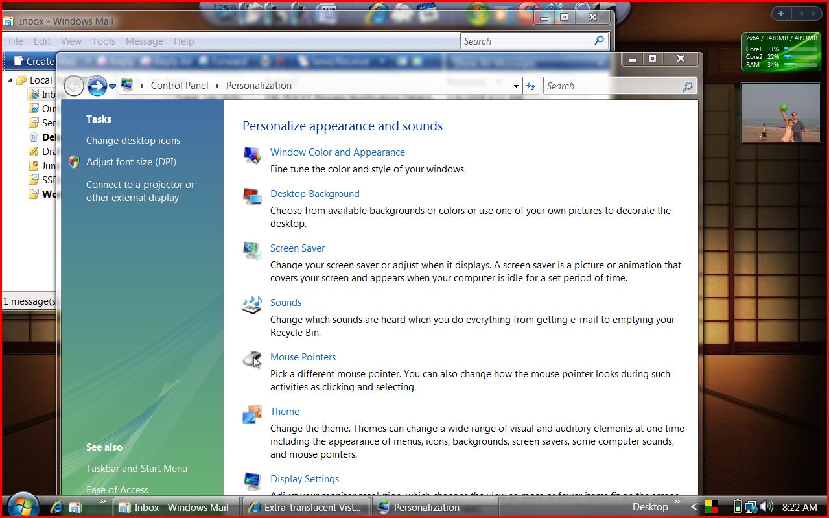Screen dimensions: 829x518
Task: Open the Sounds settings link
Action: pos(286,303)
